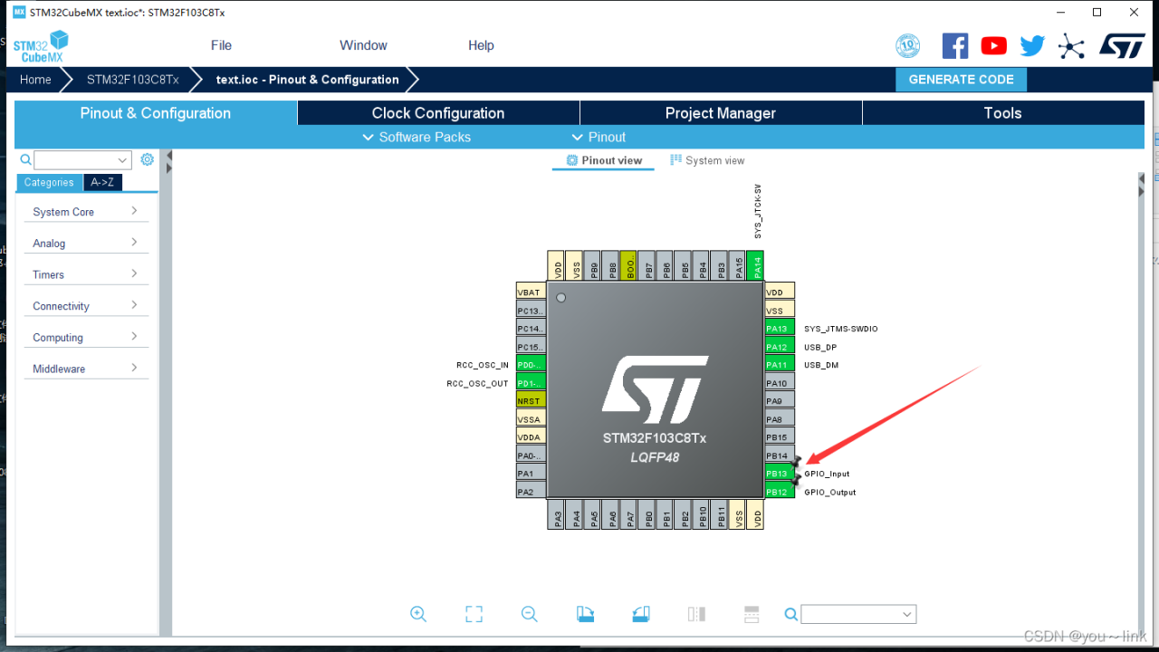Click pin PB13 on the chip

[x=780, y=474]
